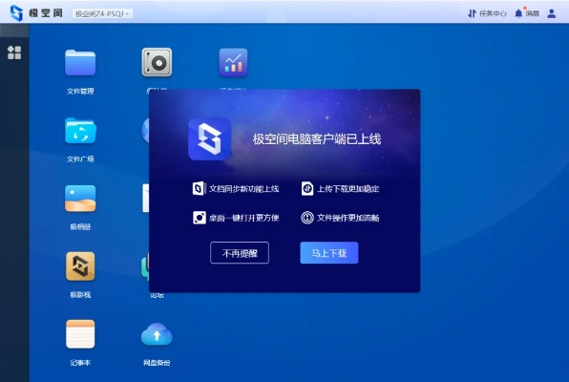Open 消息 notifications bell
The image size is (569, 382).
[x=527, y=13]
